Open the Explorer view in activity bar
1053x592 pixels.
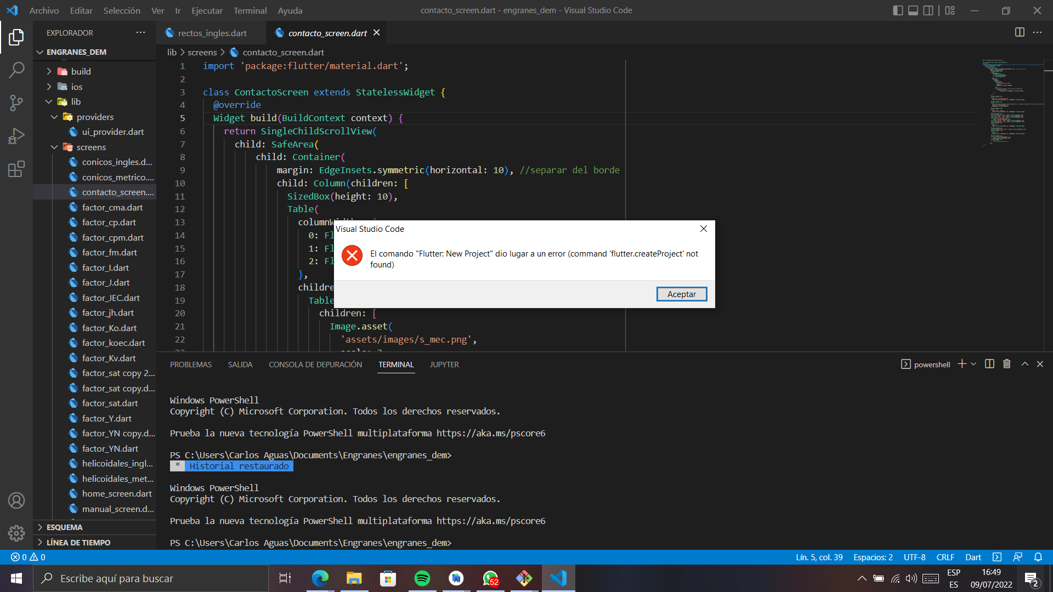click(16, 37)
